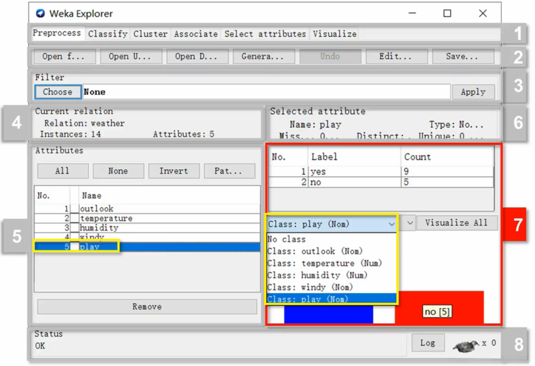Click the filter field showing None
Viewport: 535px width, 366px height.
pos(266,92)
